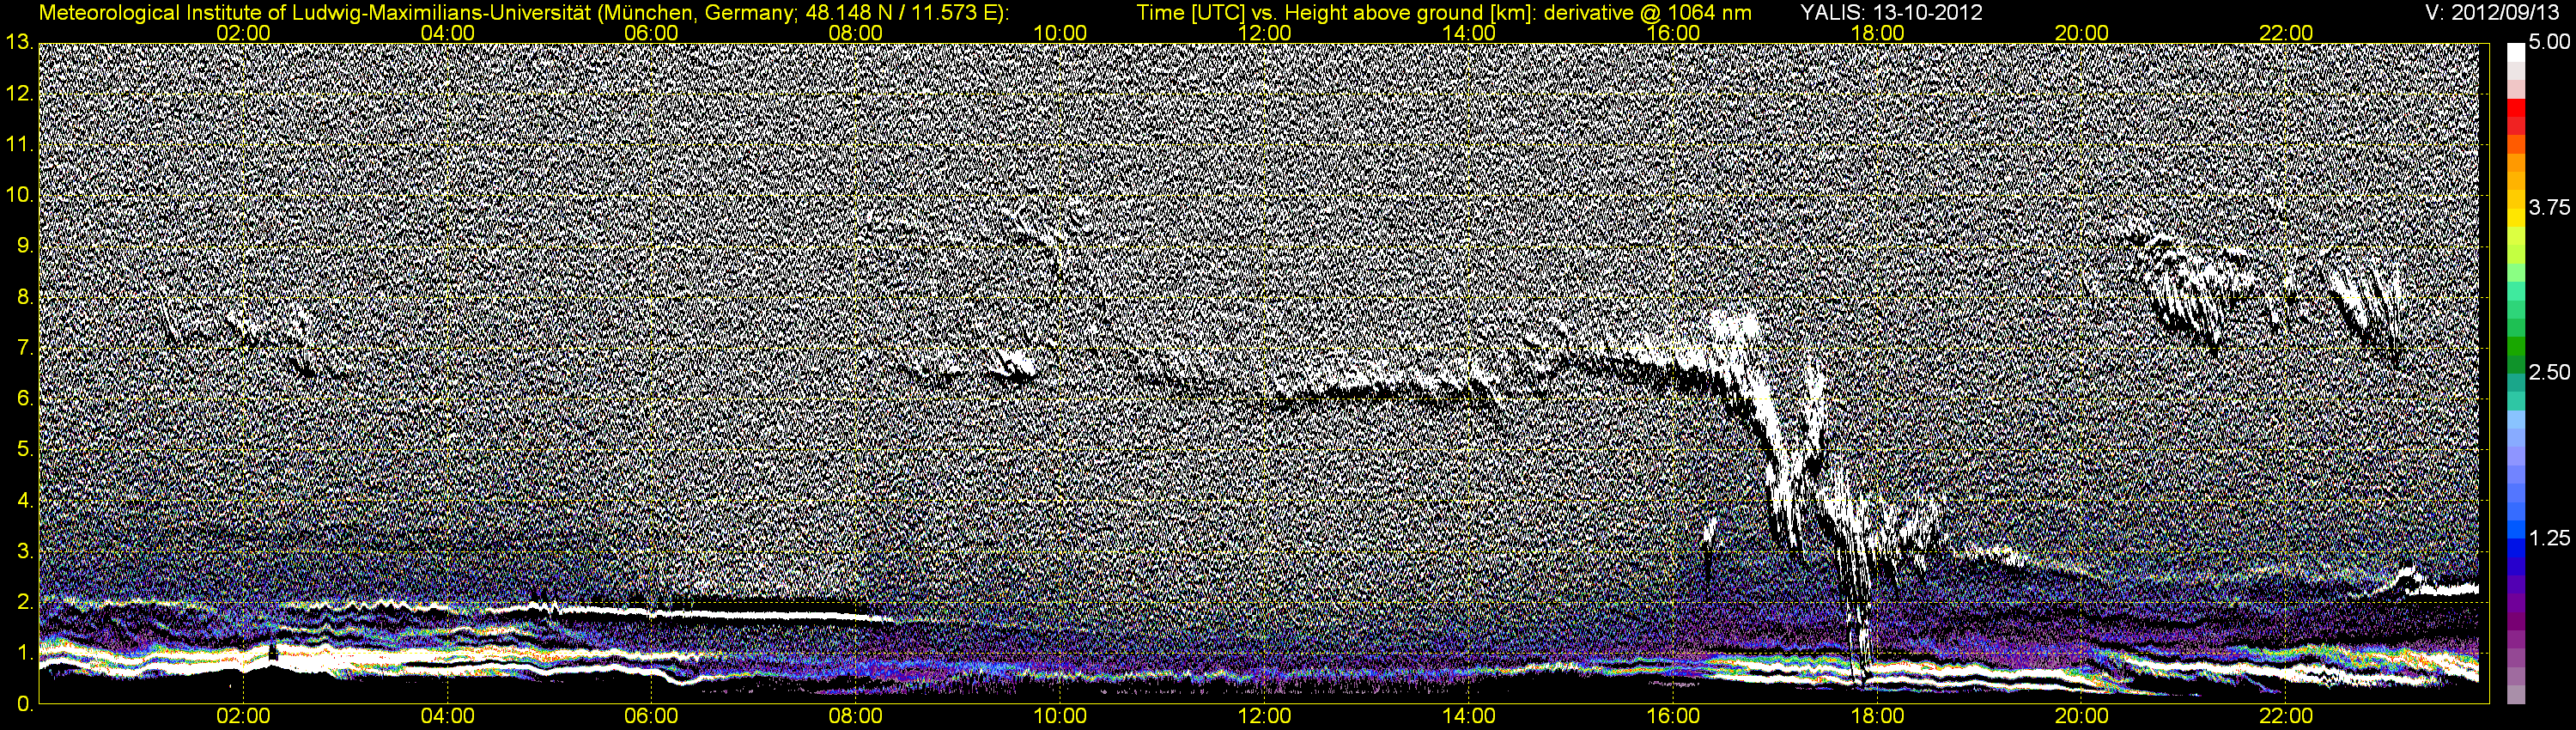The height and width of the screenshot is (730, 2576).
Task: Click the colorbar value 1.25
Action: coord(2549,538)
